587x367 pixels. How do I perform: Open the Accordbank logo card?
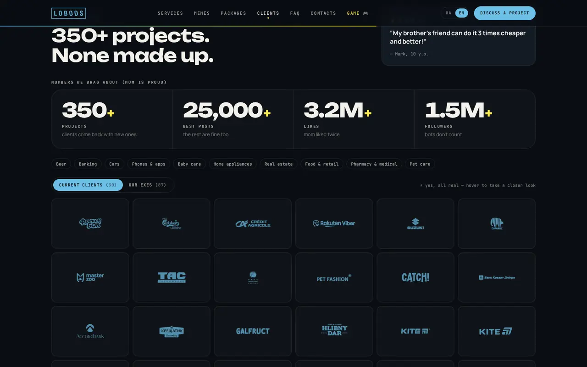coord(90,331)
